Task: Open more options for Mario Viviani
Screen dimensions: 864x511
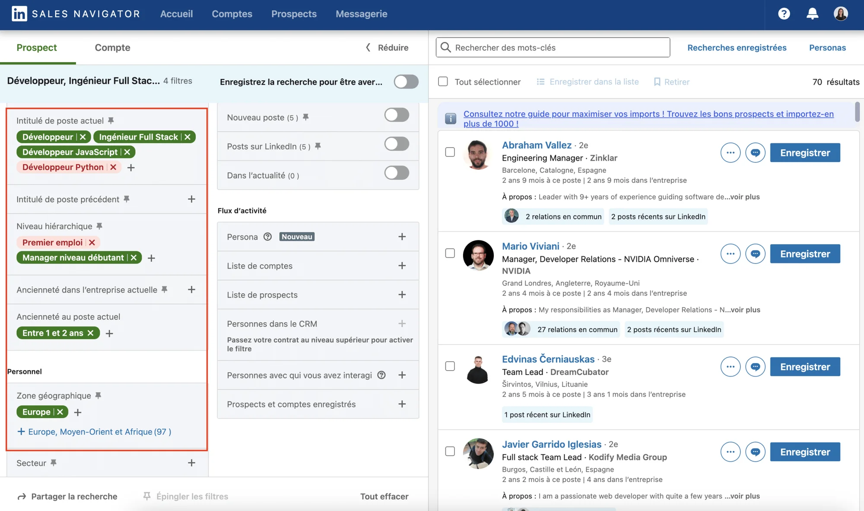Action: click(x=731, y=254)
